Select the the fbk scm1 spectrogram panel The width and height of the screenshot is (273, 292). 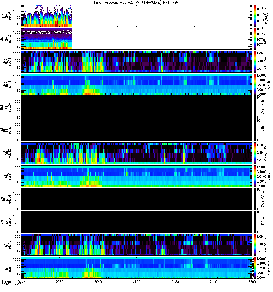point(137,268)
